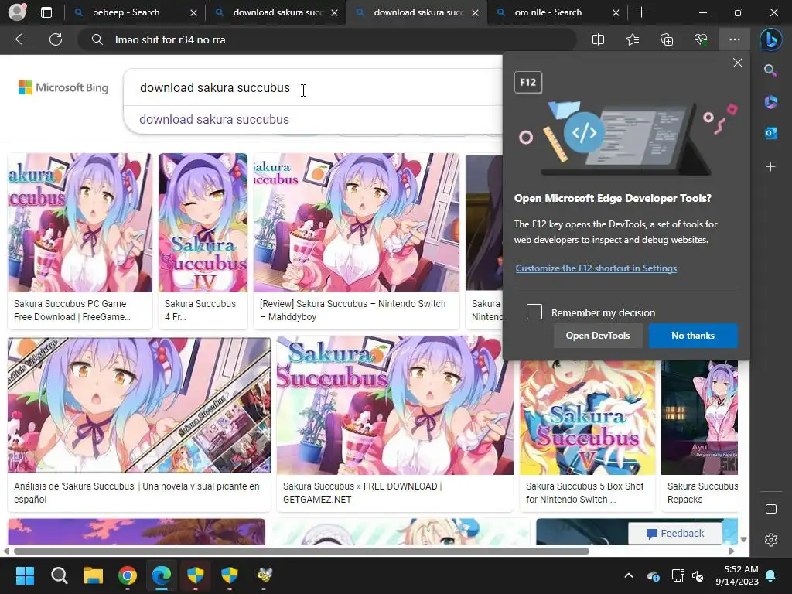Open 'Sakura Succubus 5 Box Shot' result
Image resolution: width=792 pixels, height=594 pixels.
[x=588, y=436]
